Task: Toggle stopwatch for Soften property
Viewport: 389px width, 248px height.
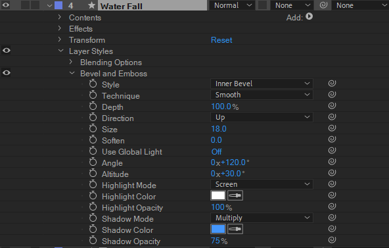Action: (x=93, y=139)
